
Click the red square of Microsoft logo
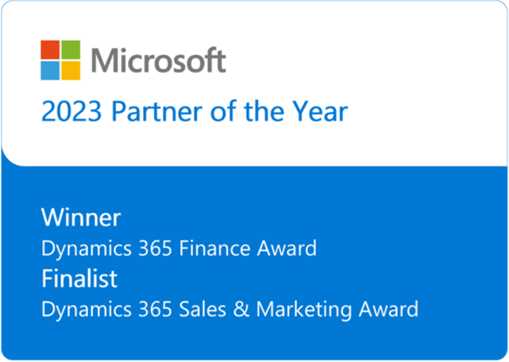click(50, 50)
